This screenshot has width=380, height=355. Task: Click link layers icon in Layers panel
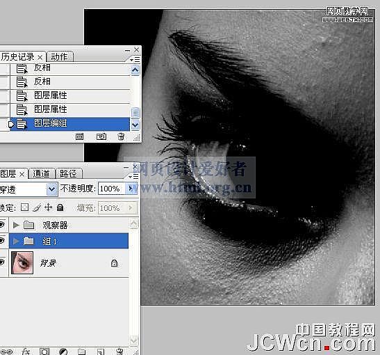pos(6,352)
